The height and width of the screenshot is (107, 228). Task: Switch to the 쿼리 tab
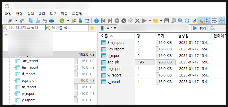(200, 28)
